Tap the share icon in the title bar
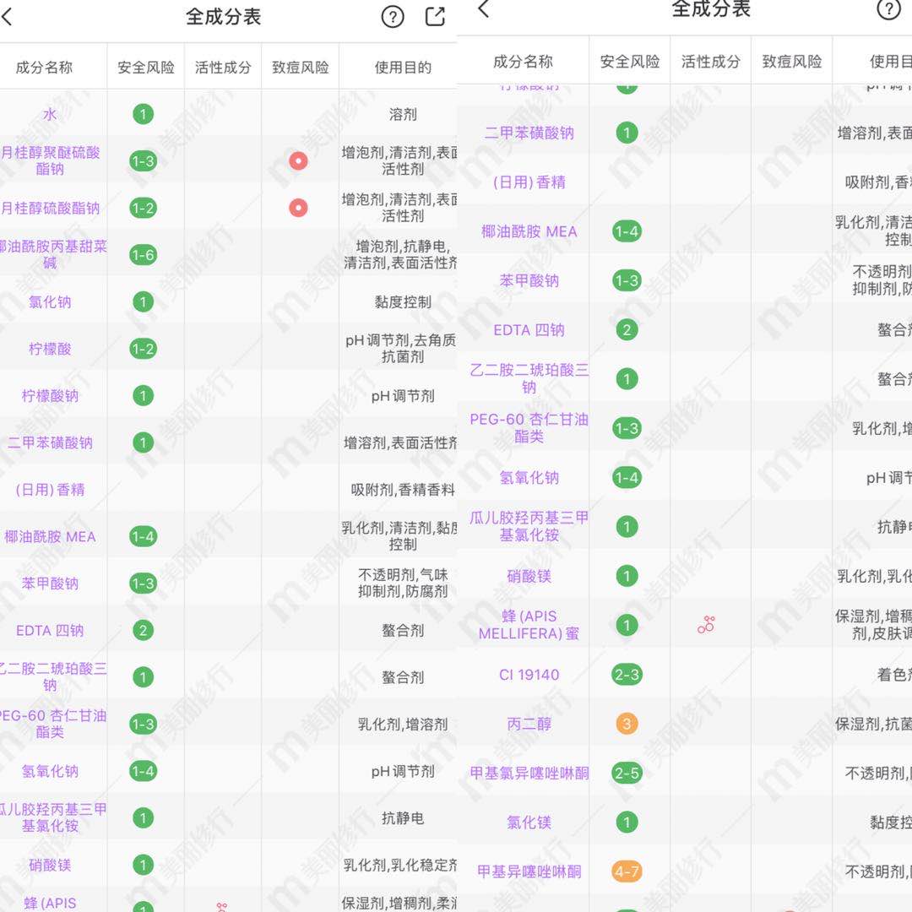The width and height of the screenshot is (912, 912). (x=434, y=16)
